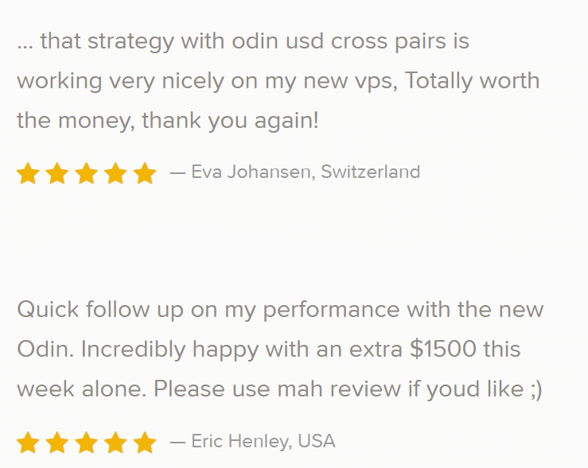The width and height of the screenshot is (588, 468).
Task: Click the fourth star in Eric Henley's rating
Action: click(x=115, y=443)
